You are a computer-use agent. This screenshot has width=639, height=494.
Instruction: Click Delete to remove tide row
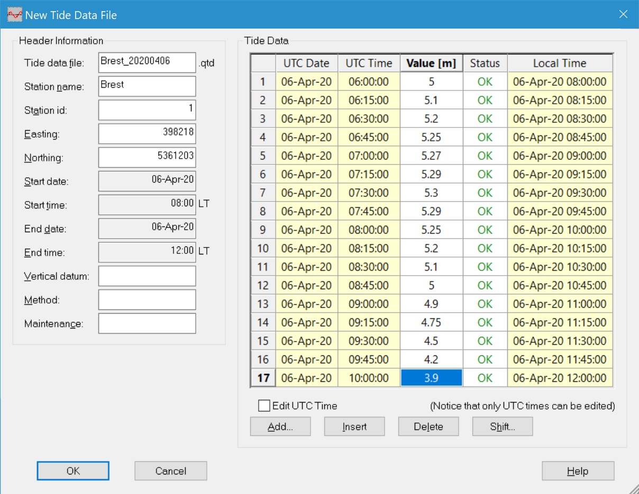tap(428, 427)
